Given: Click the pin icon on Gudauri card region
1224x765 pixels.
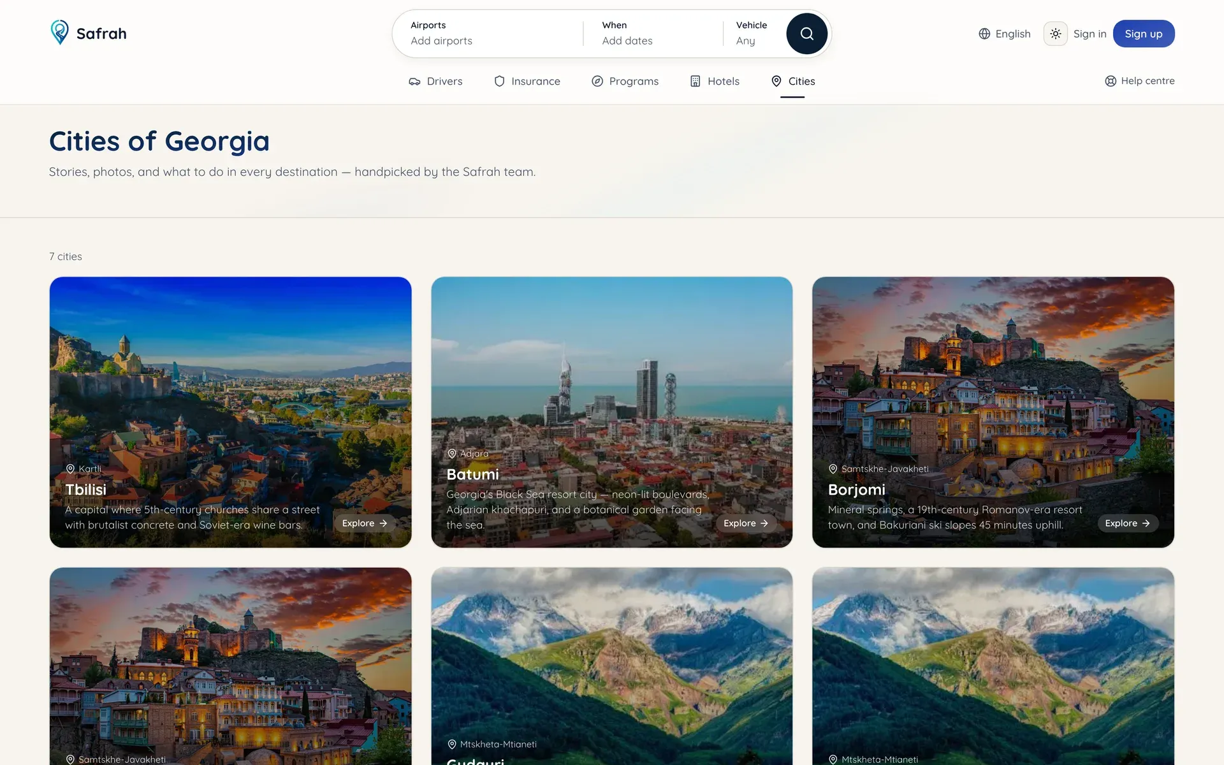Looking at the screenshot, I should tap(452, 744).
